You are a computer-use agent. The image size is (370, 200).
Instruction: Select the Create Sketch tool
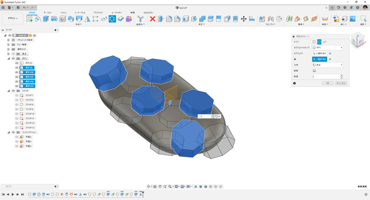coord(30,19)
